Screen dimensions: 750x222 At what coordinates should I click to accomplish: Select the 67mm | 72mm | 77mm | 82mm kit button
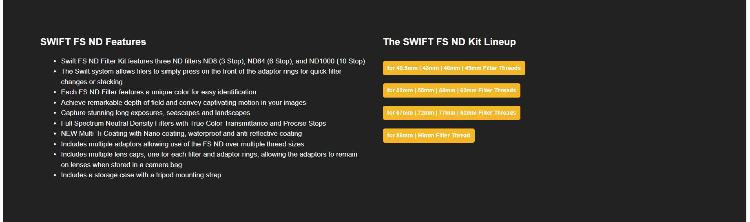451,113
